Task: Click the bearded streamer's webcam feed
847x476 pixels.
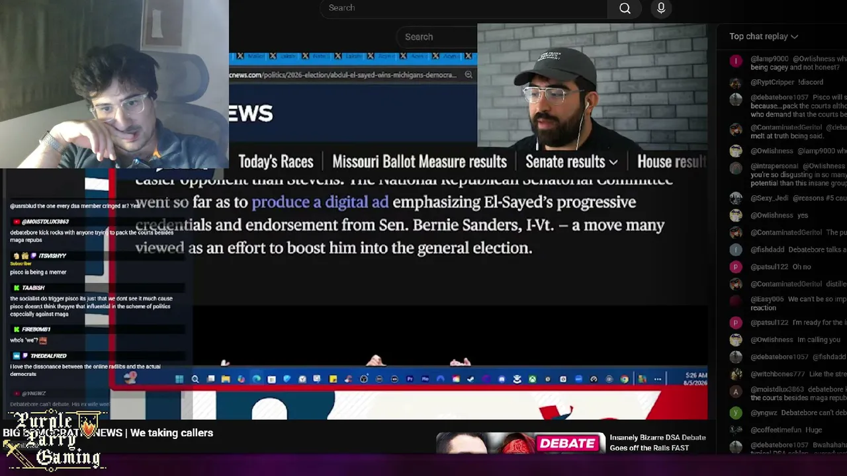Action: point(592,87)
